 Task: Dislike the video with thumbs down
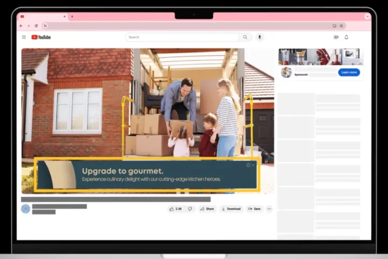[190, 209]
